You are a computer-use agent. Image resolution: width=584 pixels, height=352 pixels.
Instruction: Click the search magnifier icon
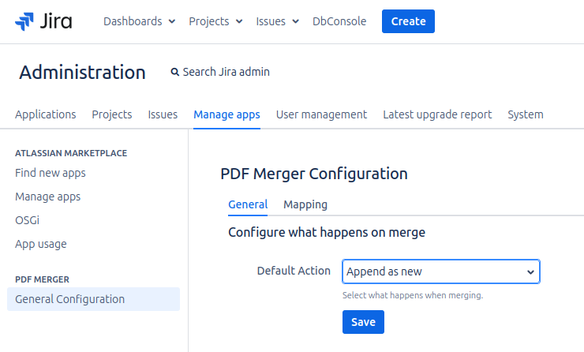coord(174,72)
